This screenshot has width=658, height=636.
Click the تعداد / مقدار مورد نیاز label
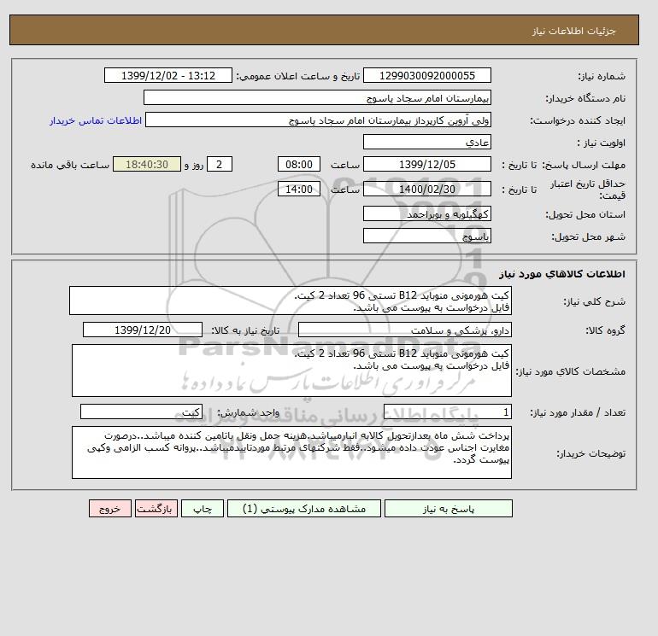coord(578,412)
